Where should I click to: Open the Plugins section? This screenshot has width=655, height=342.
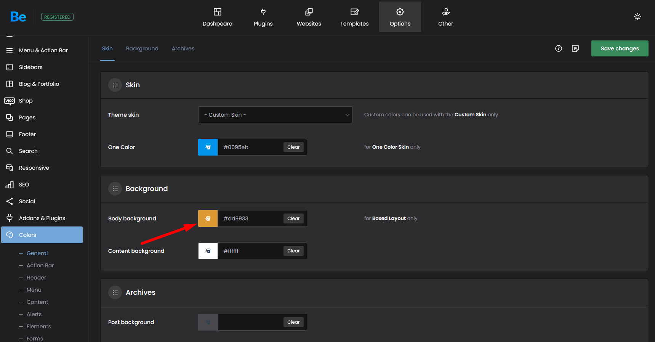pyautogui.click(x=263, y=17)
